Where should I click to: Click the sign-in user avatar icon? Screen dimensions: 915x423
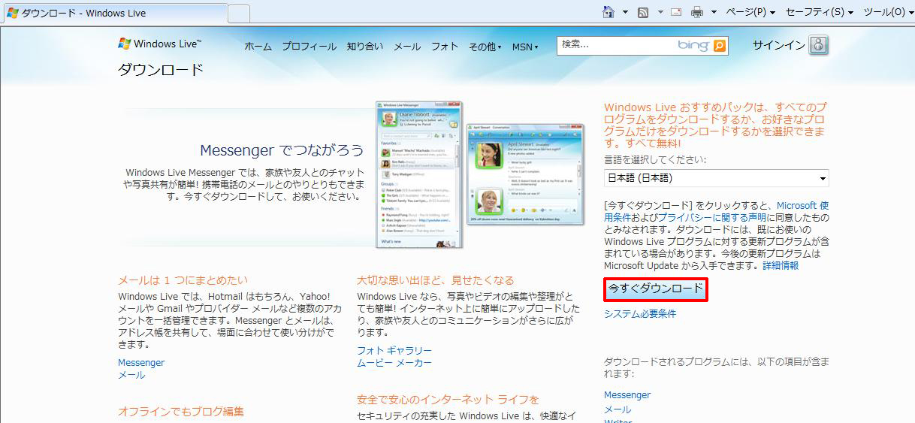pyautogui.click(x=819, y=45)
